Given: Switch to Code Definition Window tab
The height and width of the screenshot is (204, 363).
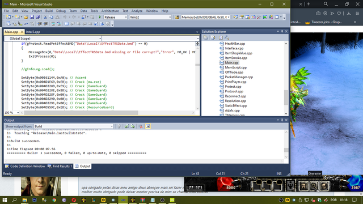Looking at the screenshot, I should (x=25, y=166).
